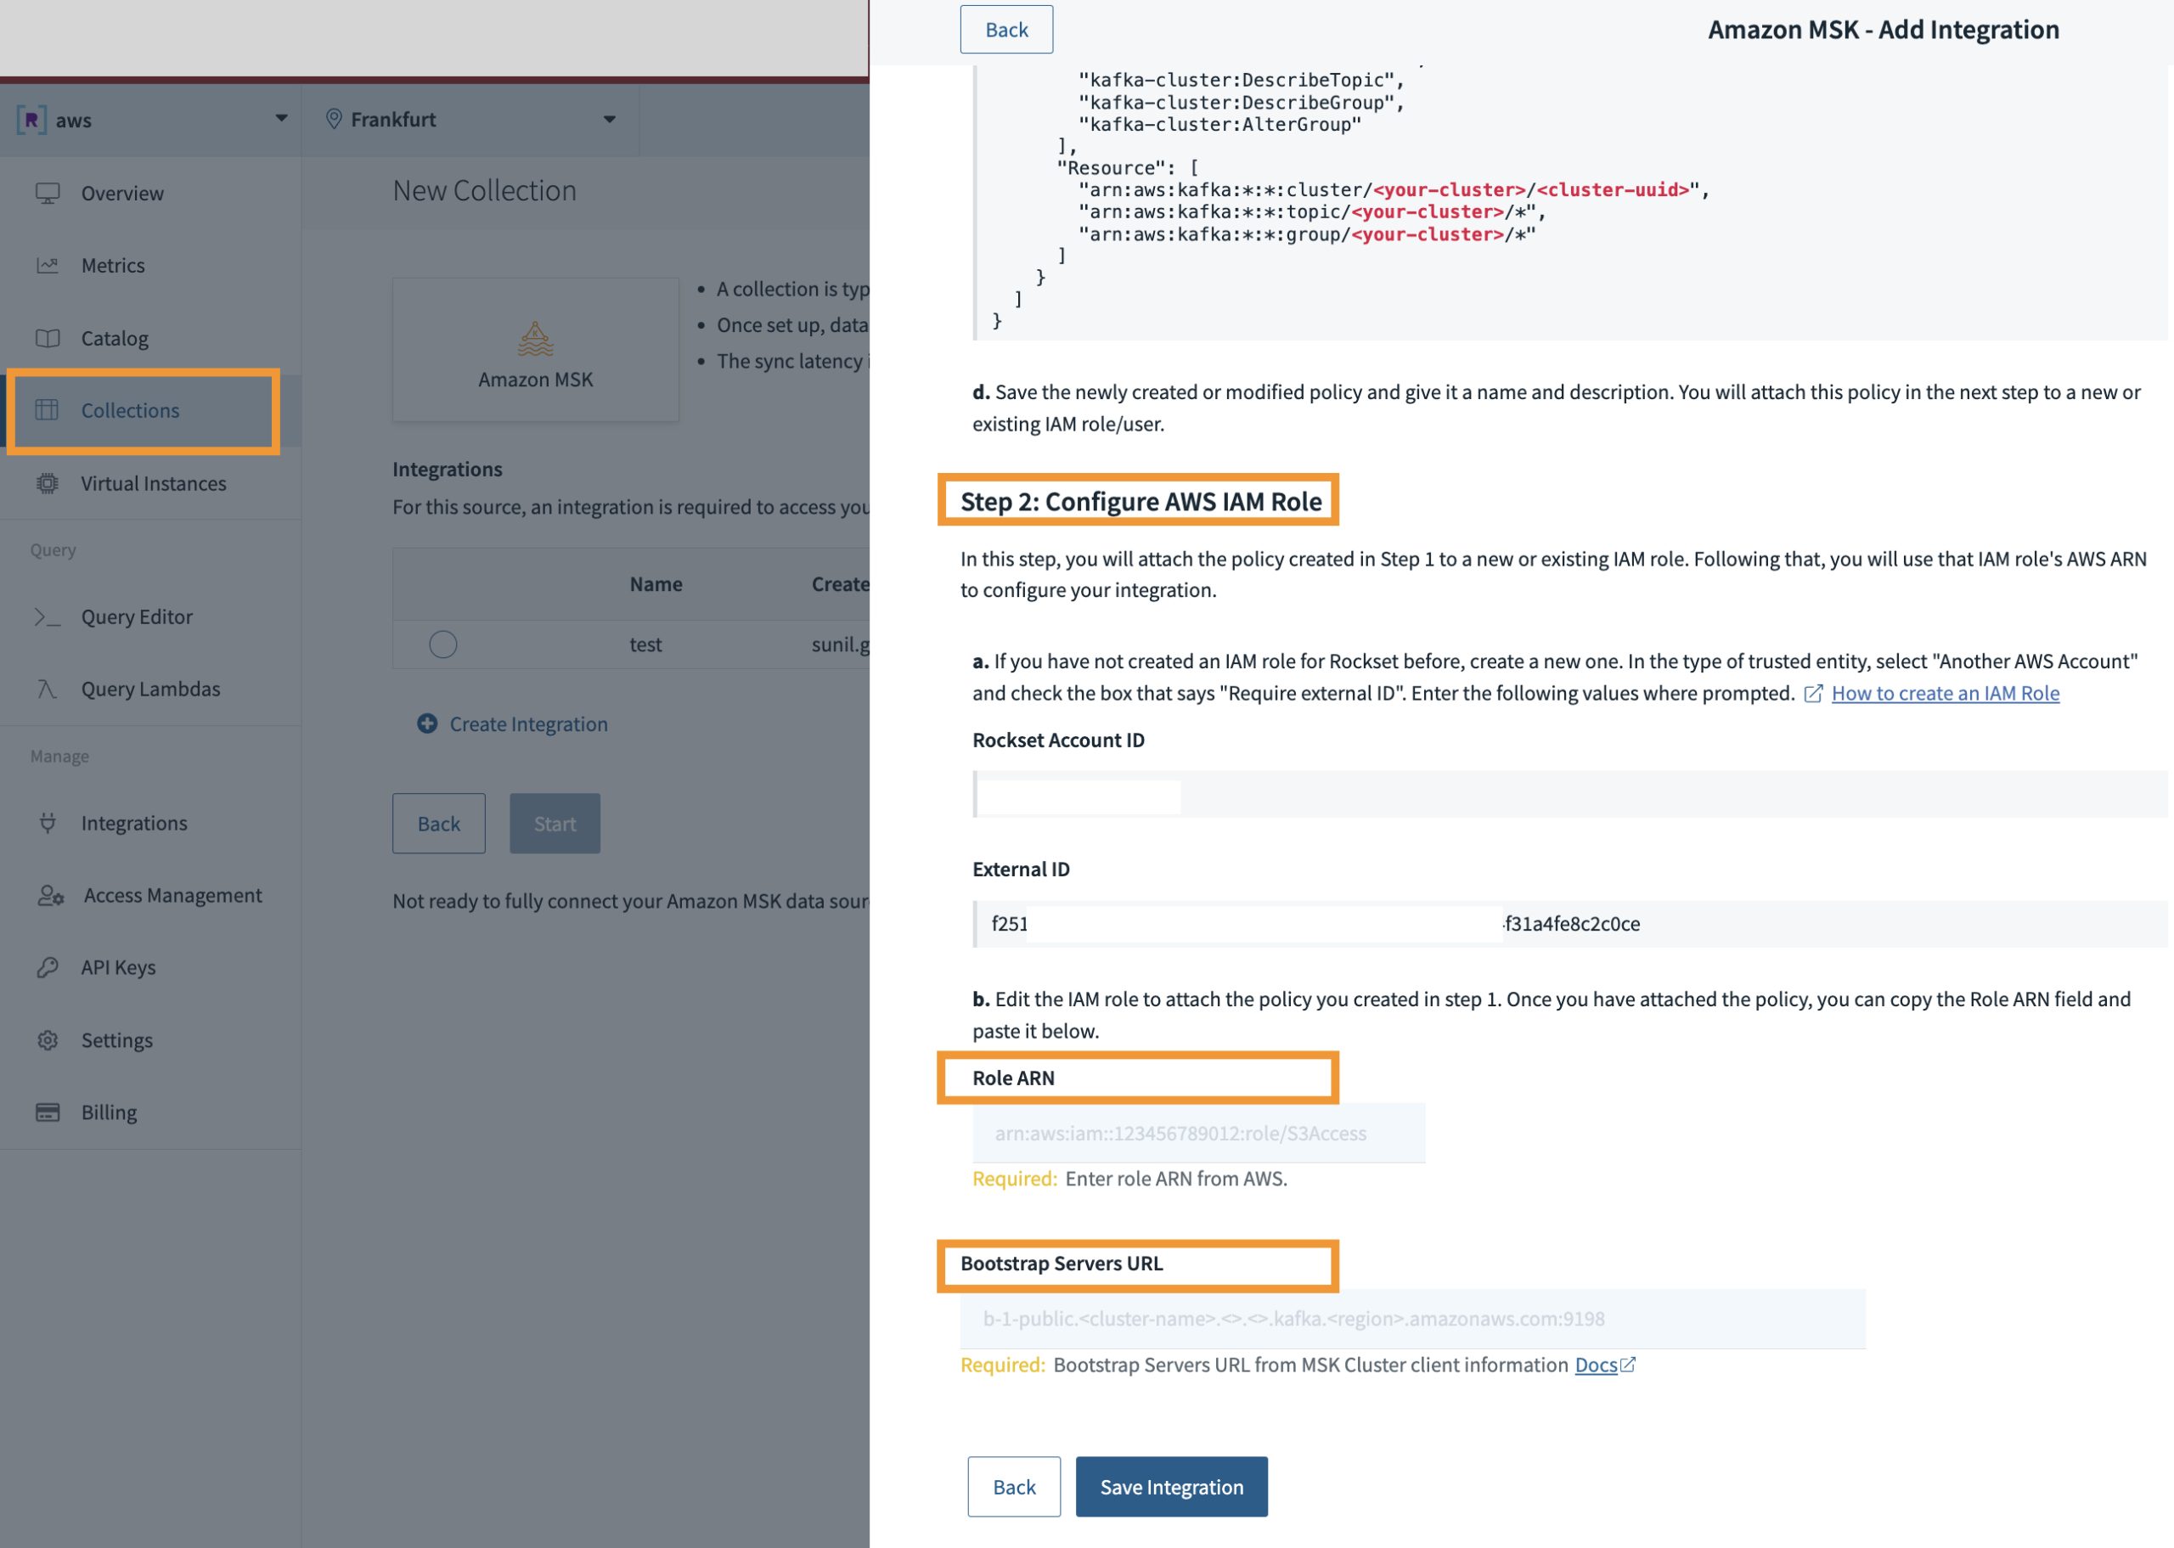Click the Collections icon in sidebar

tap(47, 408)
